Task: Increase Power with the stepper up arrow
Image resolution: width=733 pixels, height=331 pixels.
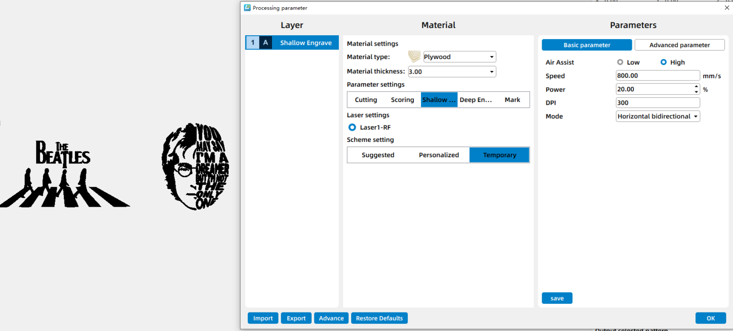Action: [x=696, y=87]
